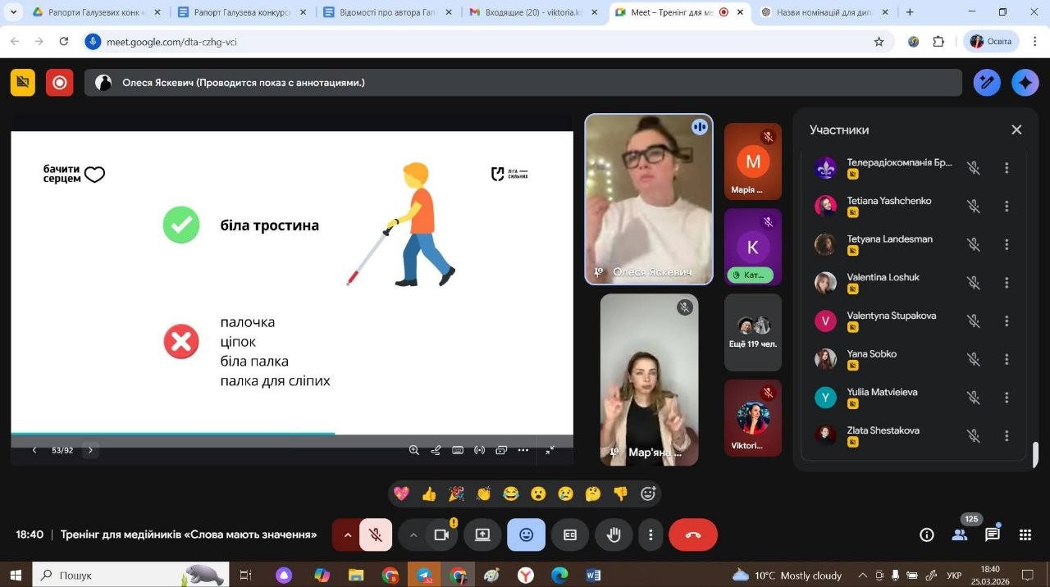This screenshot has height=587, width=1050.
Task: Expand video settings arrow beside camera
Action: click(x=413, y=535)
